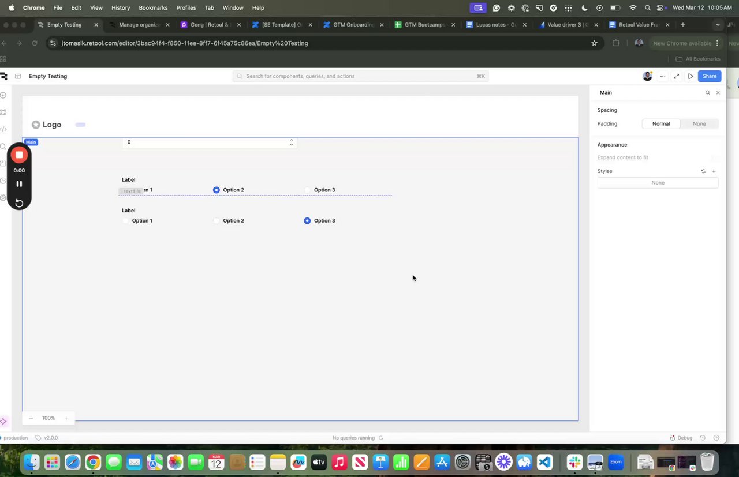This screenshot has width=739, height=477.
Task: Open the Debug console
Action: click(x=681, y=438)
